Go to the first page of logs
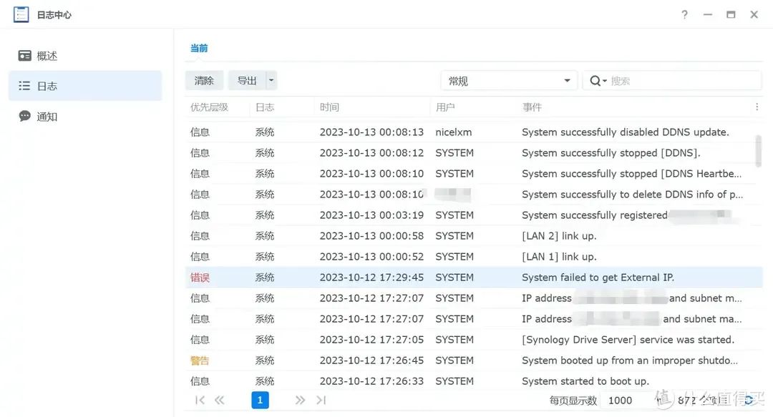The image size is (773, 417). click(x=200, y=401)
